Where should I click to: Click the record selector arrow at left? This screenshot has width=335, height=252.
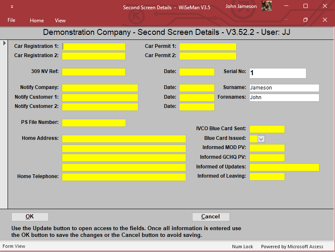coord(5,43)
